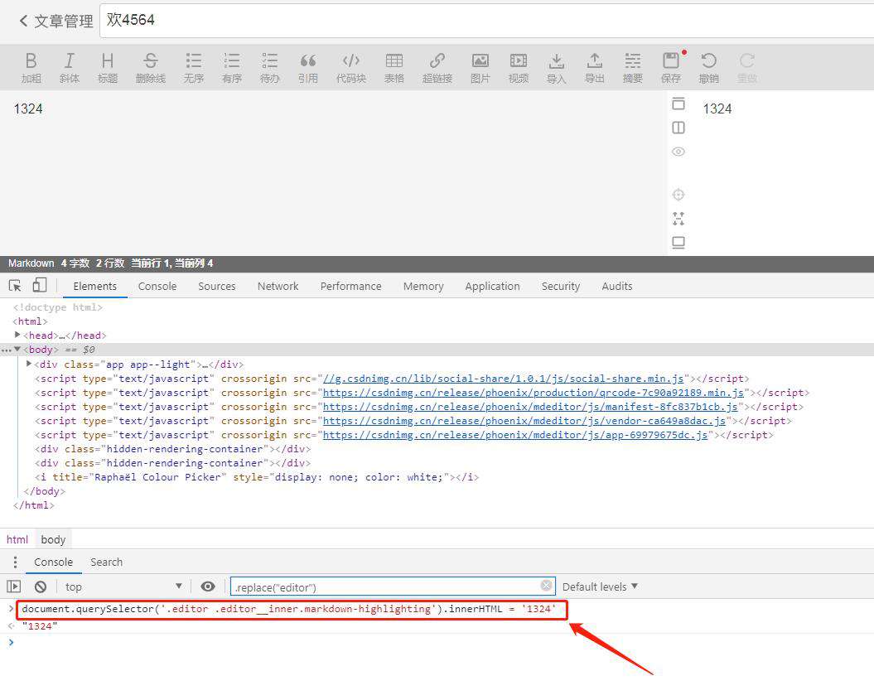Open the Network tab
This screenshot has height=700, width=874.
click(x=278, y=286)
